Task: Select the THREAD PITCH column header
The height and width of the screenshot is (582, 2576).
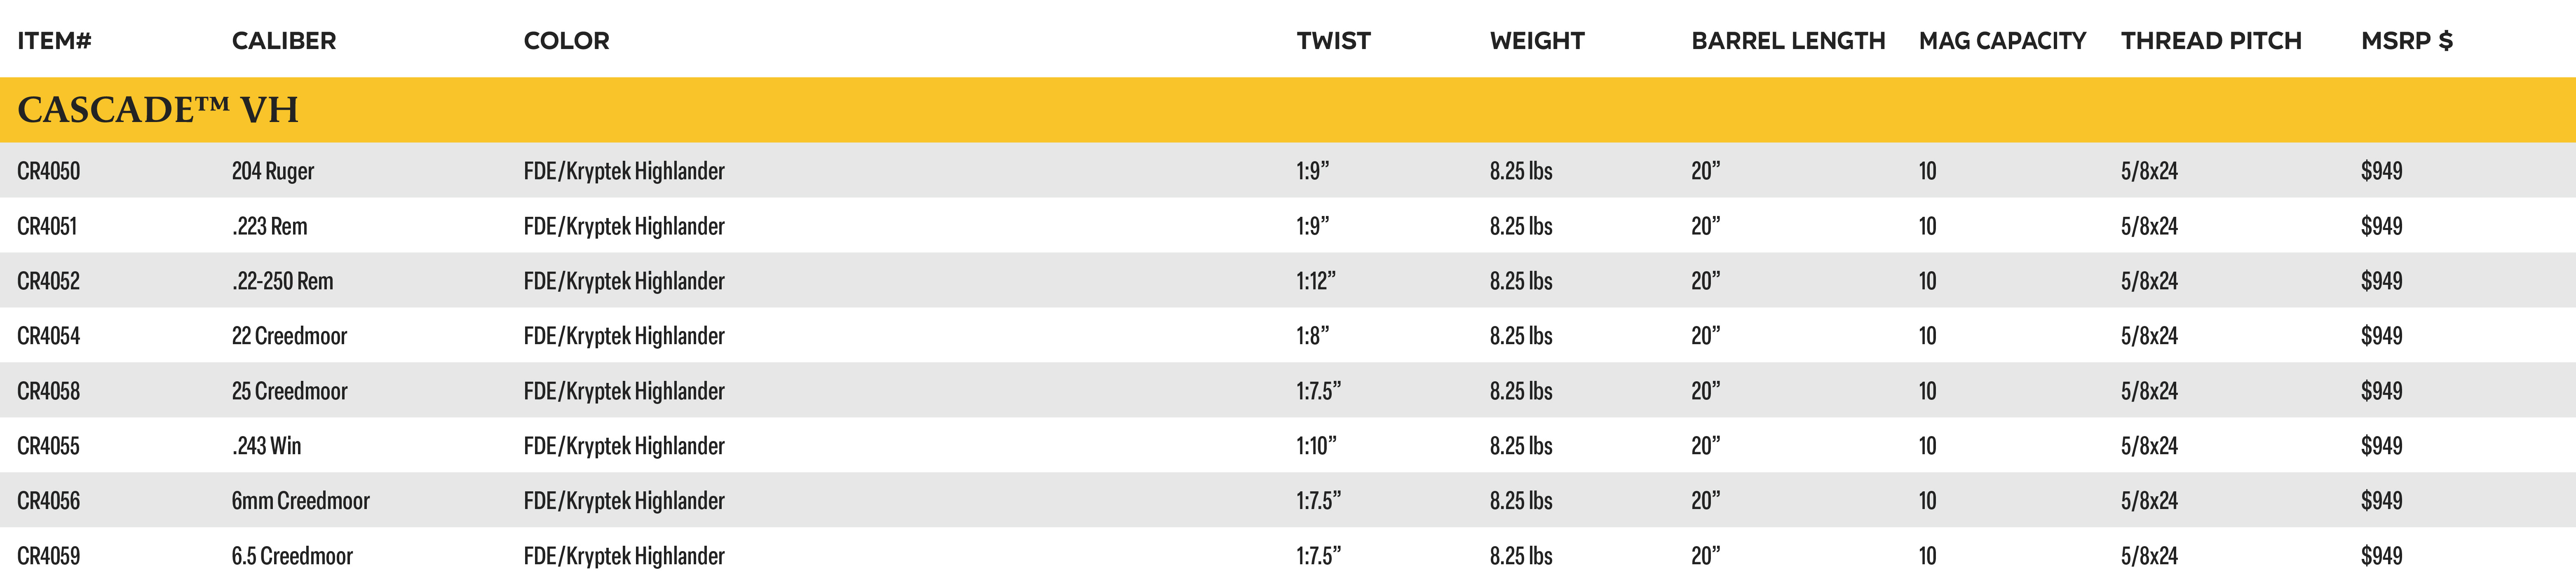Action: [x=2211, y=41]
